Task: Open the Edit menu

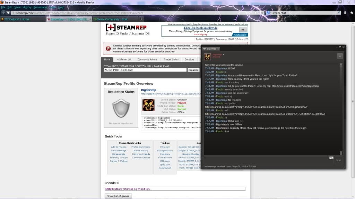Action: pyautogui.click(x=10, y=8)
